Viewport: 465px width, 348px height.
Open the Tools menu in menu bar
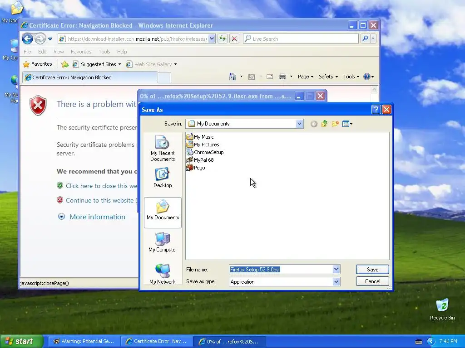[x=104, y=52]
